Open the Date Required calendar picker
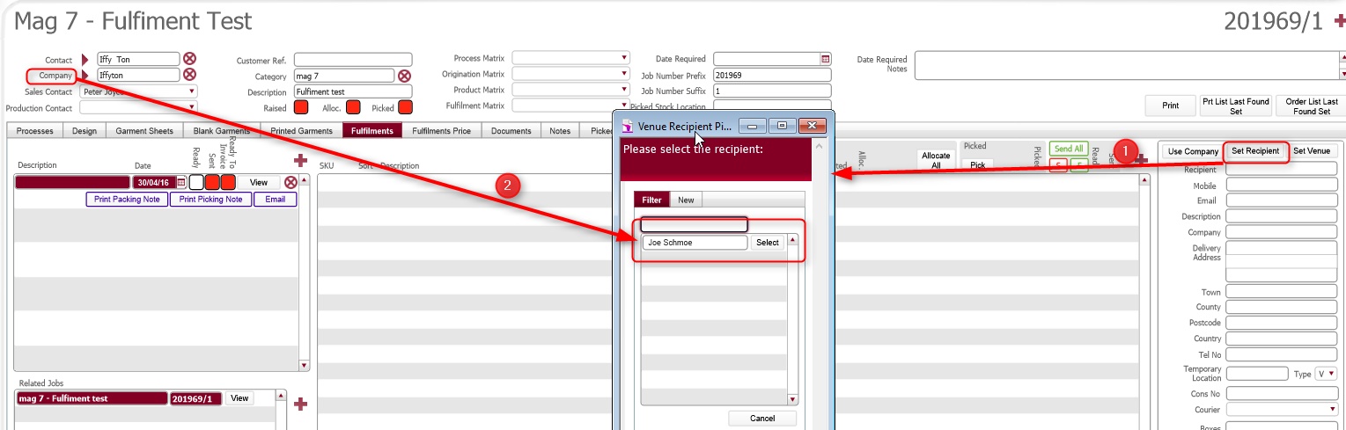Image resolution: width=1346 pixels, height=430 pixels. click(x=826, y=59)
